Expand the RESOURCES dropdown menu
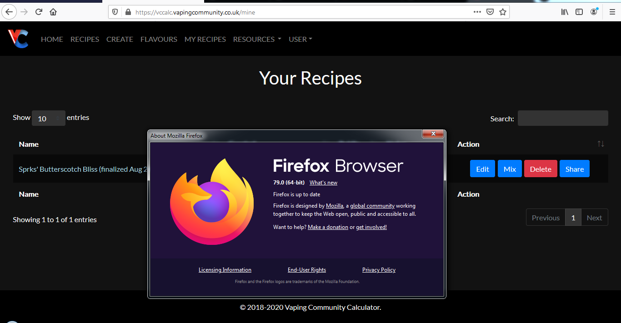Screen dimensions: 621x323 pos(257,39)
